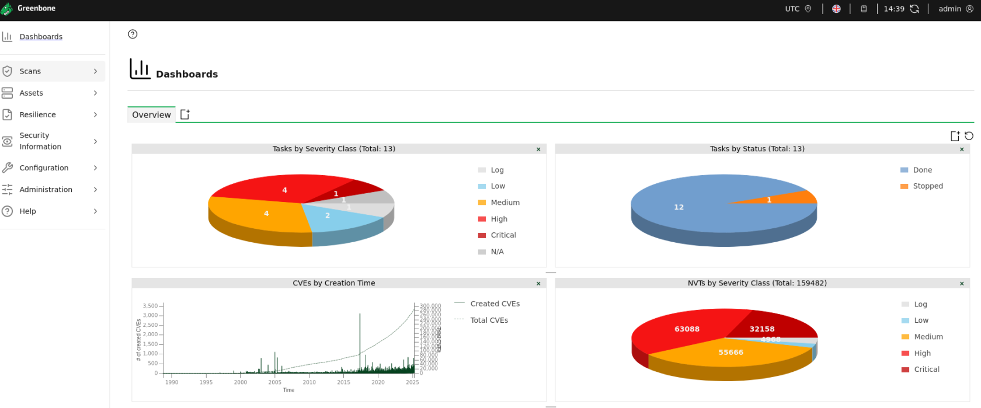Select the Overview dashboard tab
981x408 pixels.
pos(151,115)
